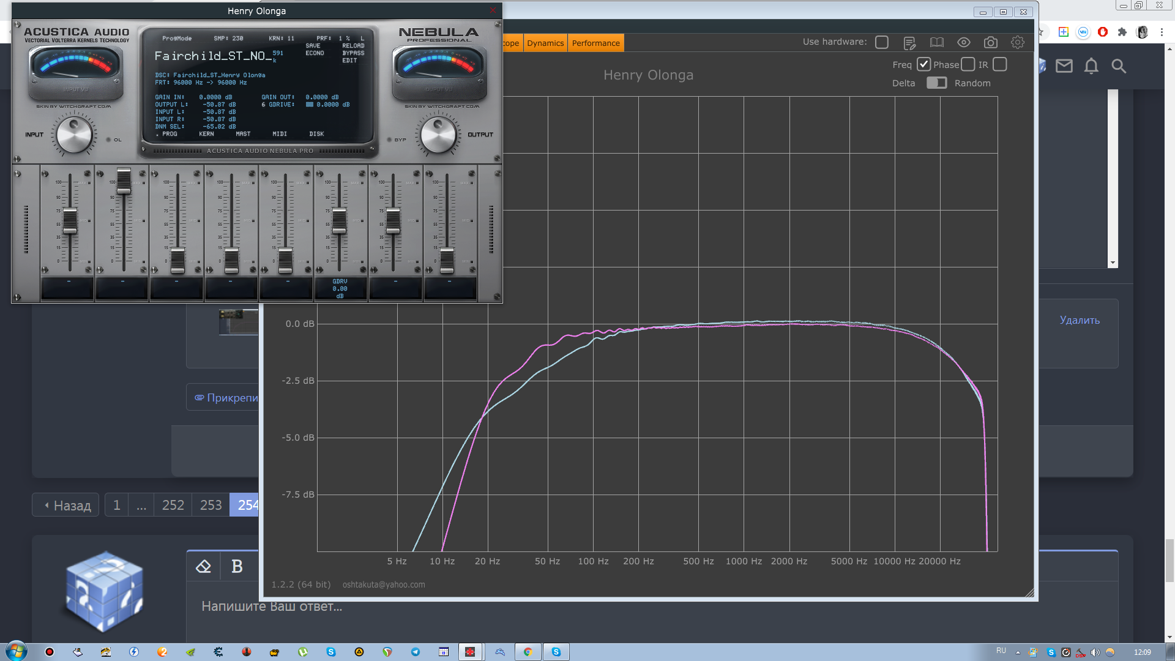Click the GDRV fader above 0.00 dB
Viewport: 1175px width, 661px height.
click(339, 222)
